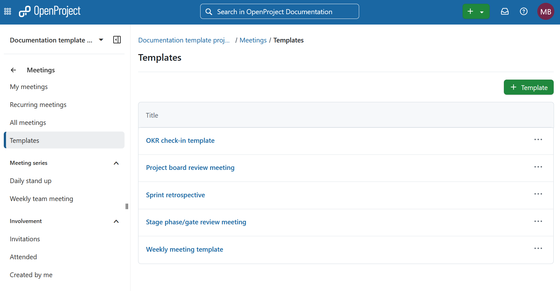Click the search field in the header

(x=279, y=11)
